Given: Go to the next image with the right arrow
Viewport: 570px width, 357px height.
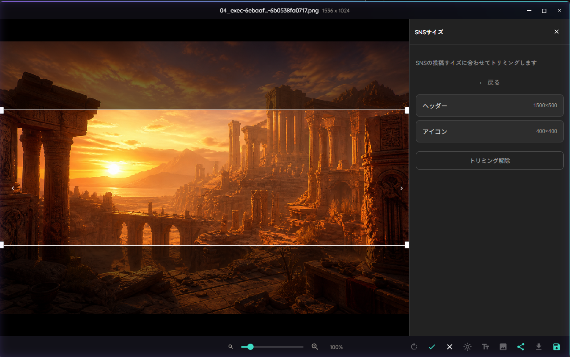Looking at the screenshot, I should 402,188.
